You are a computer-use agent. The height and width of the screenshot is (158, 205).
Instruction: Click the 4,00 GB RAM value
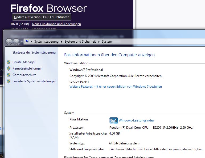point(114,133)
